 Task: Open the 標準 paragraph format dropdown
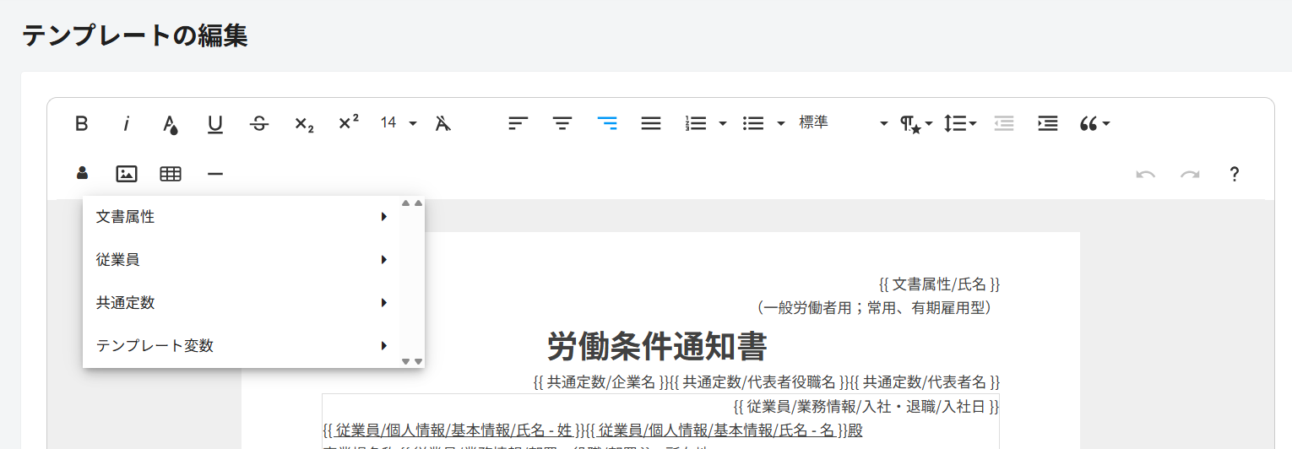coord(843,123)
